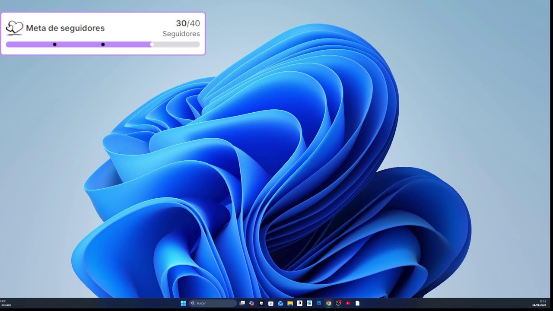Click the hearts icon in follower goal widget
Screen dimensions: 553x311
pos(14,28)
